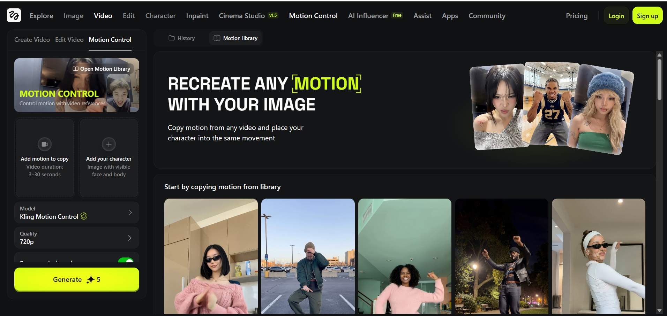Click the page vertical scrollbar thumb
The width and height of the screenshot is (667, 316).
659,79
